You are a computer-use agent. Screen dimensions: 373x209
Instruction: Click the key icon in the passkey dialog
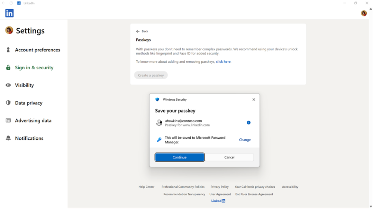[160, 139]
